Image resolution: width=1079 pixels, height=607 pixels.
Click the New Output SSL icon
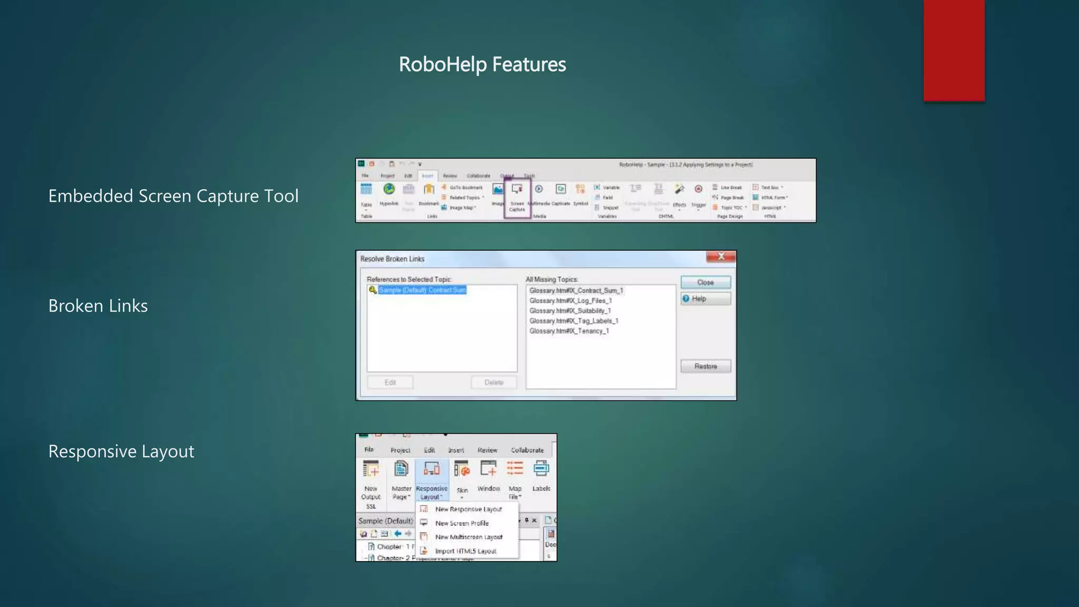[371, 469]
